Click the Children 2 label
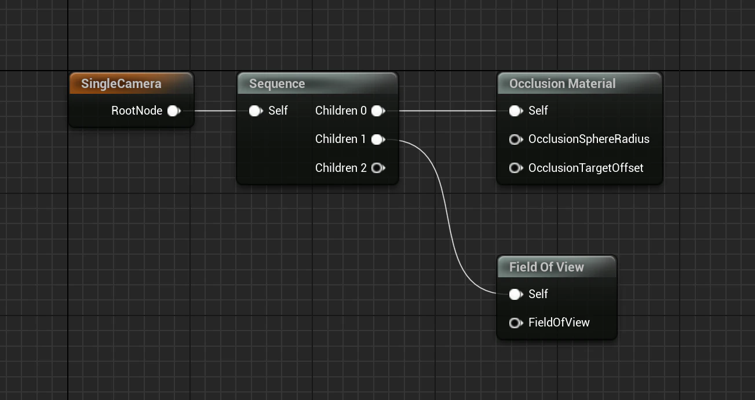The height and width of the screenshot is (400, 755). [x=341, y=168]
